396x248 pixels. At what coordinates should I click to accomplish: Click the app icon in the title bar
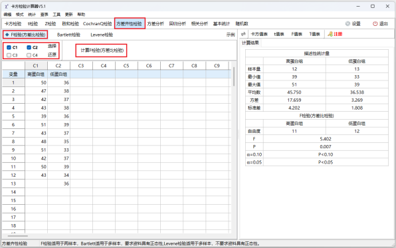(x=7, y=7)
